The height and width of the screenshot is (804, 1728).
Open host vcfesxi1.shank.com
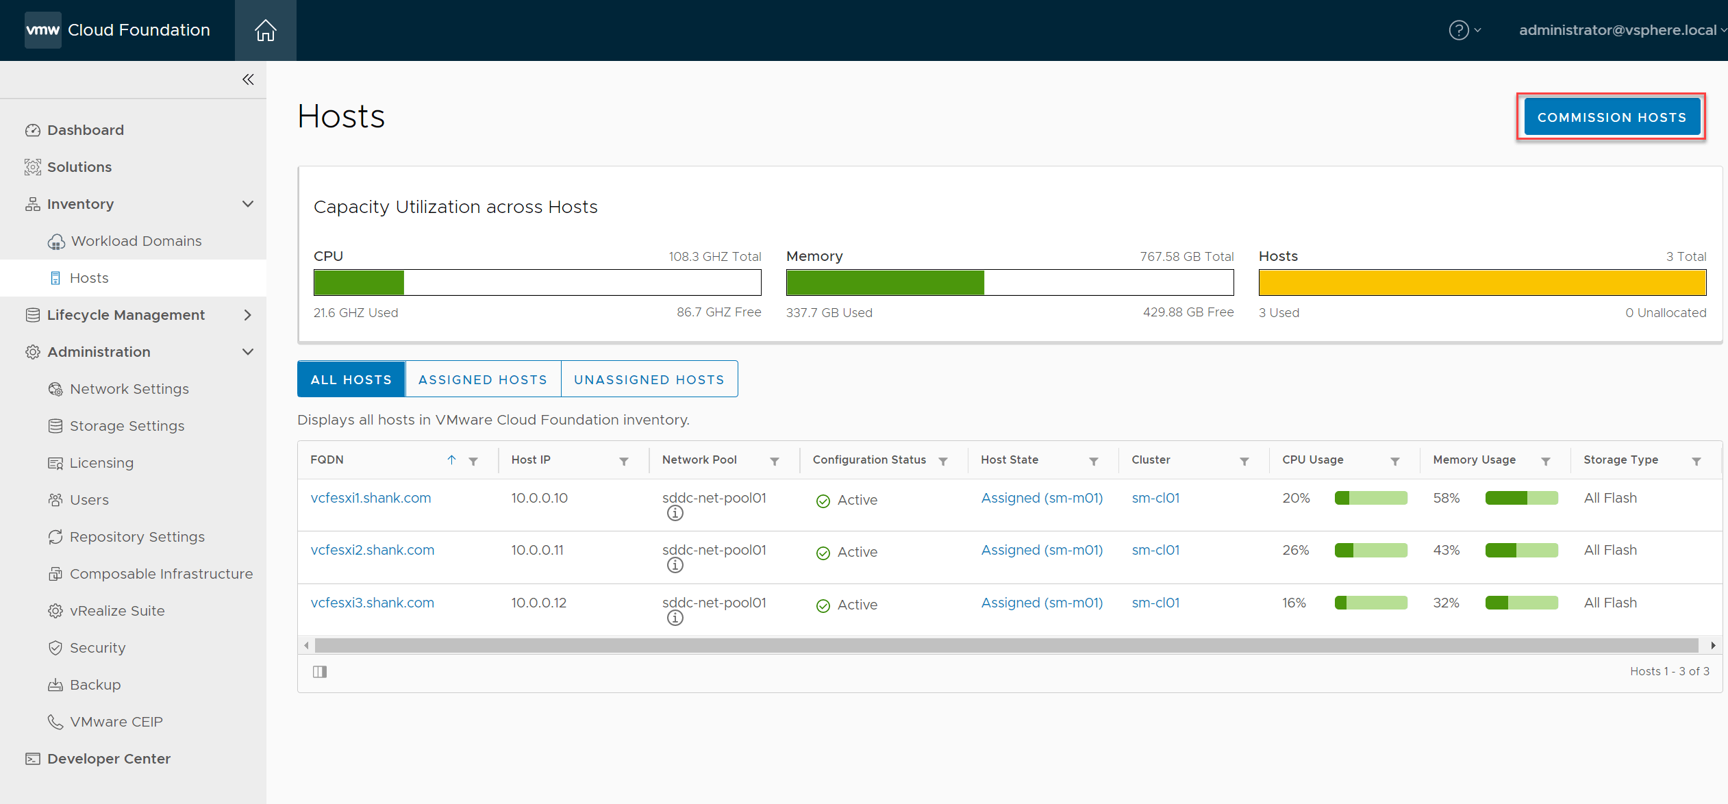point(371,498)
